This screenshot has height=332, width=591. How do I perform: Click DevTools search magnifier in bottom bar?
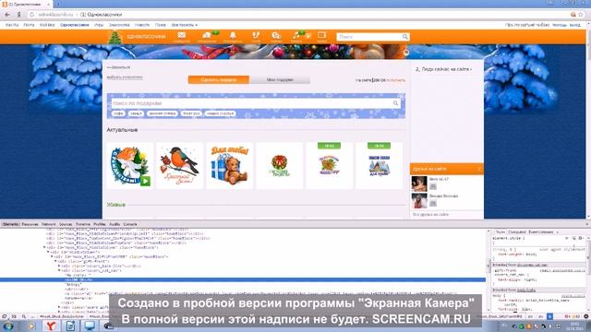pyautogui.click(x=24, y=316)
